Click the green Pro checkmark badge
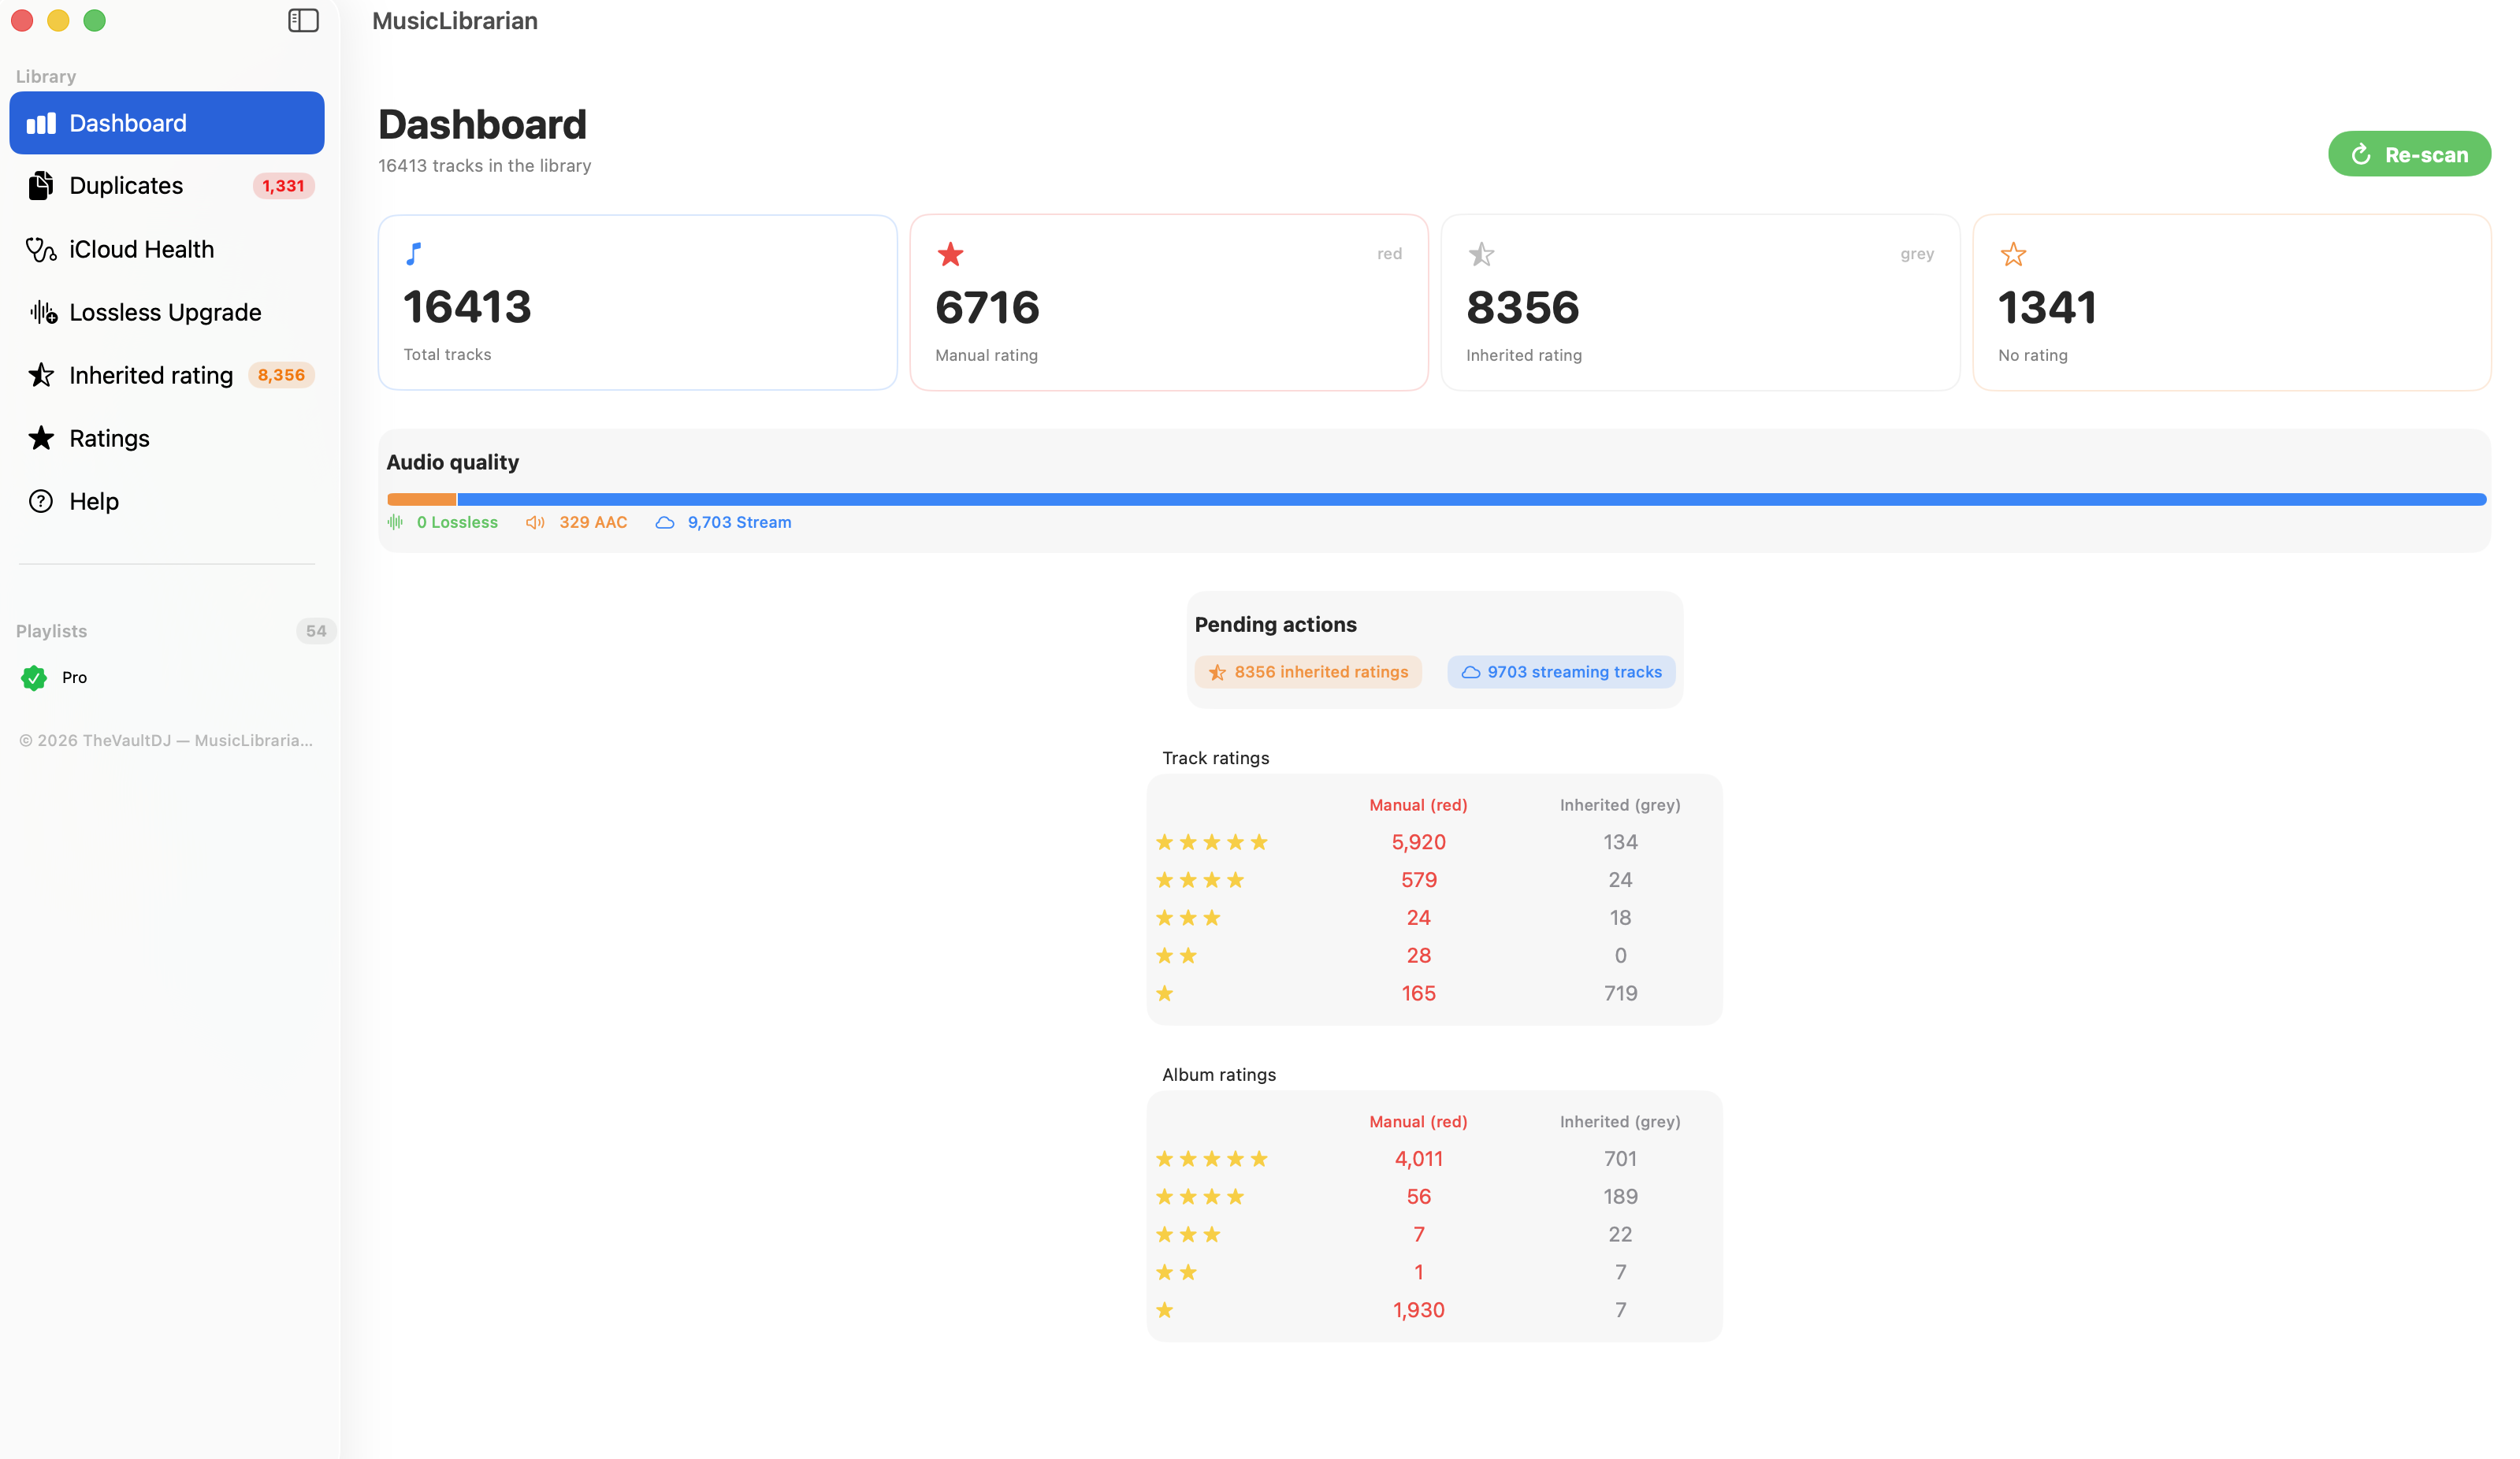The width and height of the screenshot is (2520, 1459). [34, 678]
